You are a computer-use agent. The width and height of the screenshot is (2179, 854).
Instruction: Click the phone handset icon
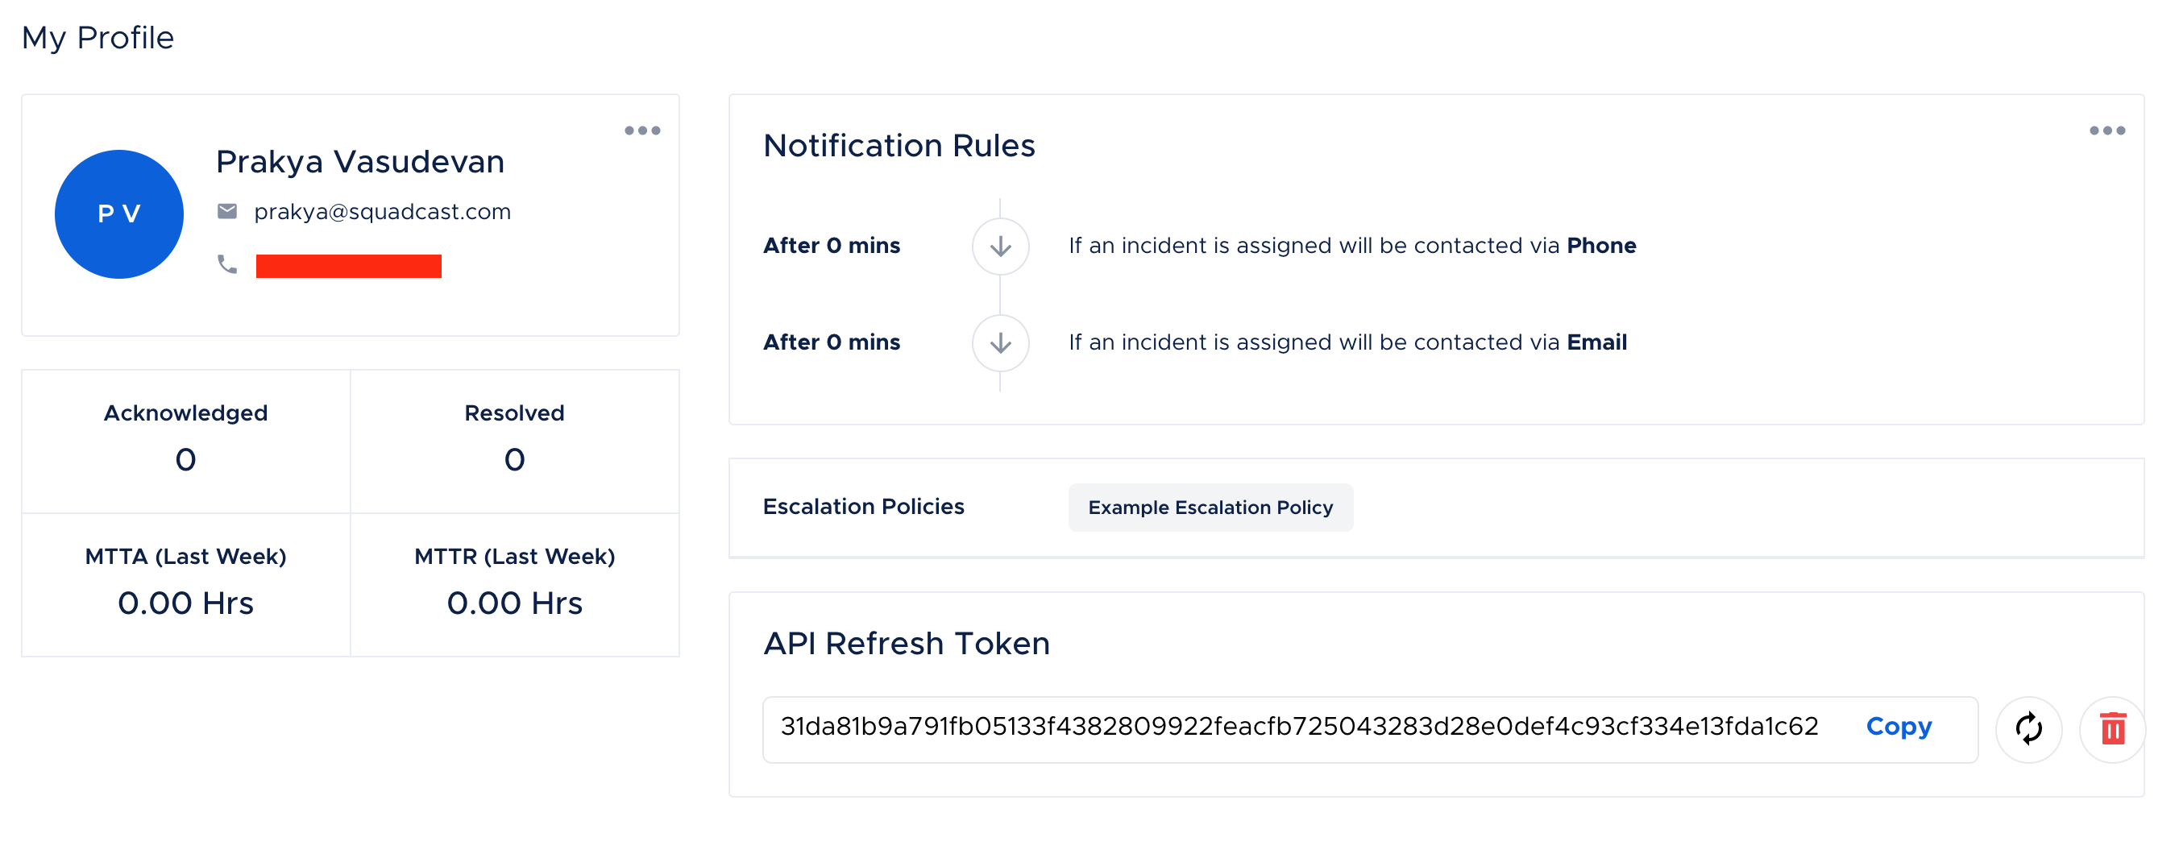coord(226,264)
